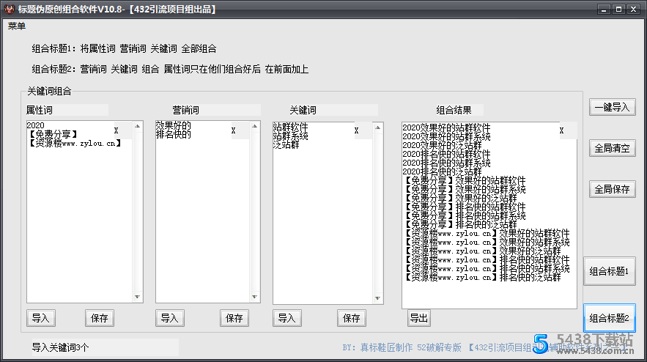
Task: Select the 站群软件 line in 关键词
Action: 290,127
